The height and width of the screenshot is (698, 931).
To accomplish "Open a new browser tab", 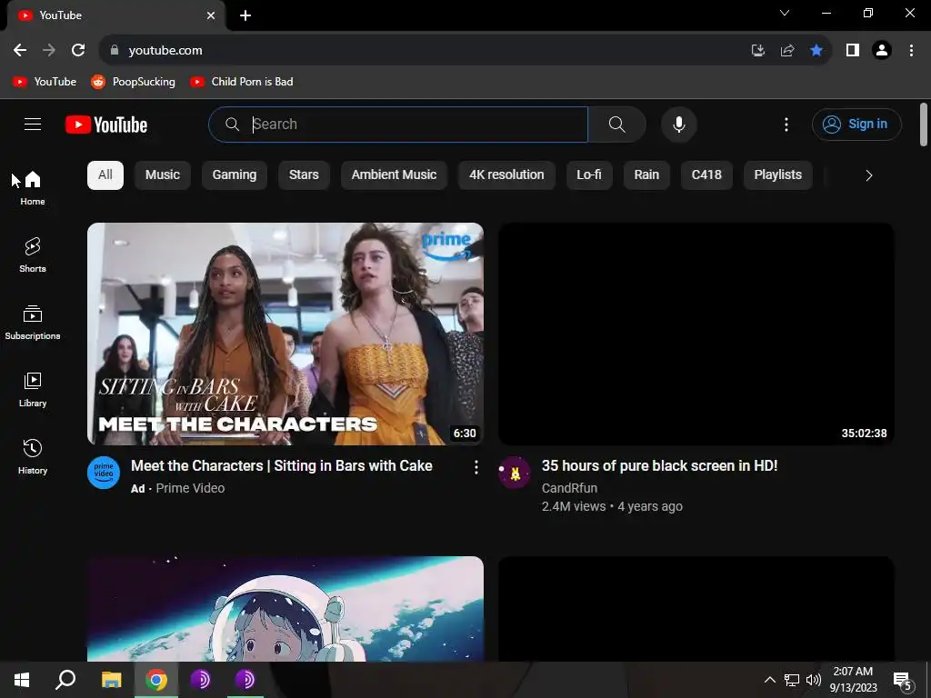I will click(245, 15).
